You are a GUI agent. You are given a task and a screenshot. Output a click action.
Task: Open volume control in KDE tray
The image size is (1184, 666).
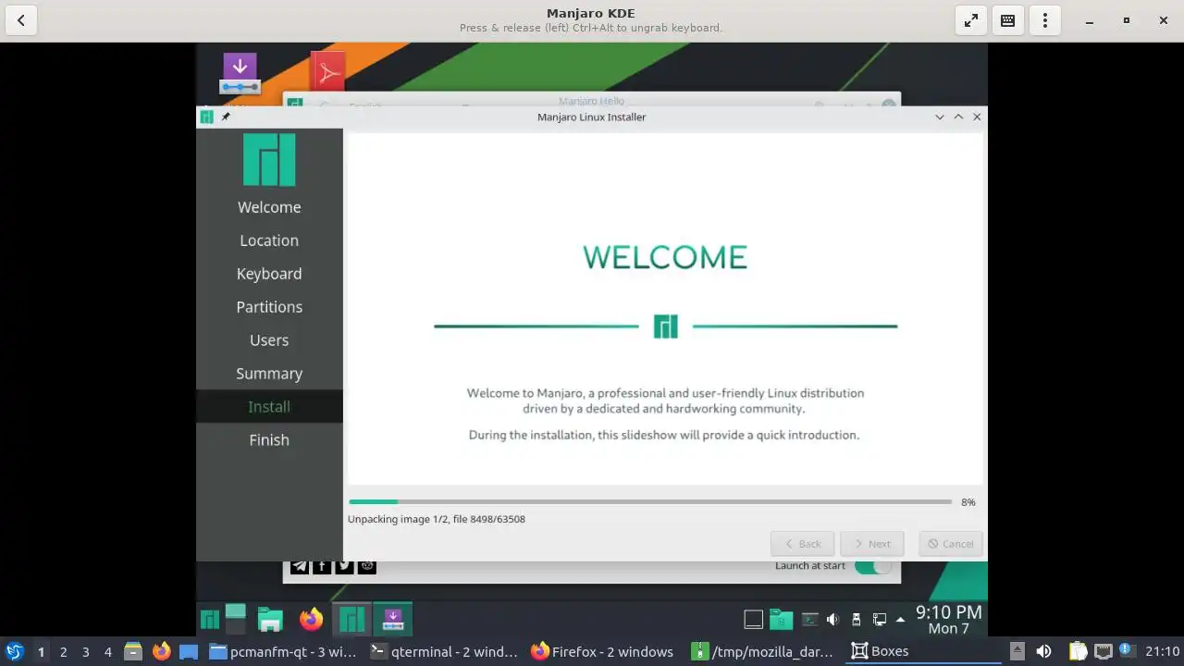[x=832, y=620]
